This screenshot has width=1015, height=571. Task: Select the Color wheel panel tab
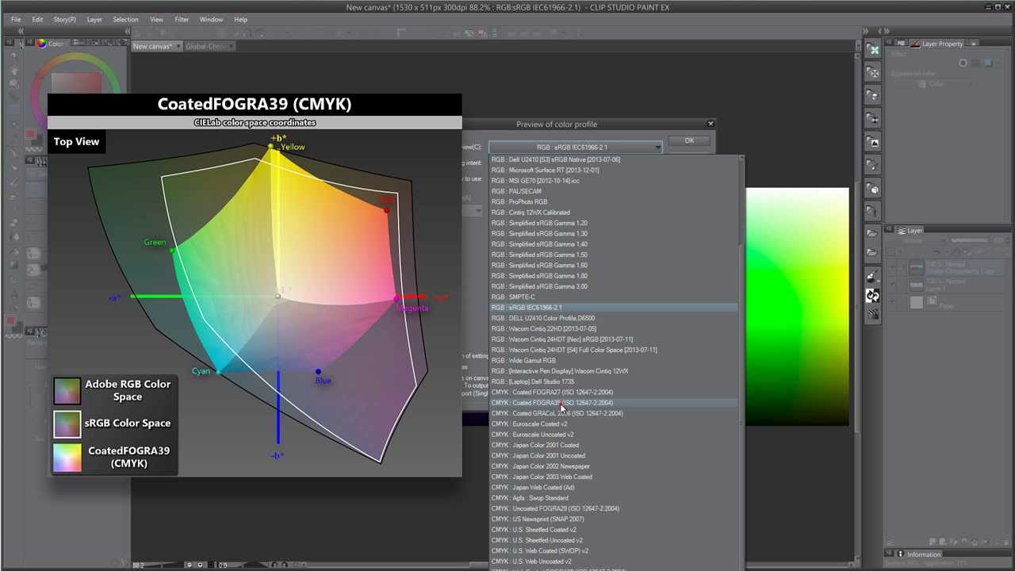pos(51,44)
